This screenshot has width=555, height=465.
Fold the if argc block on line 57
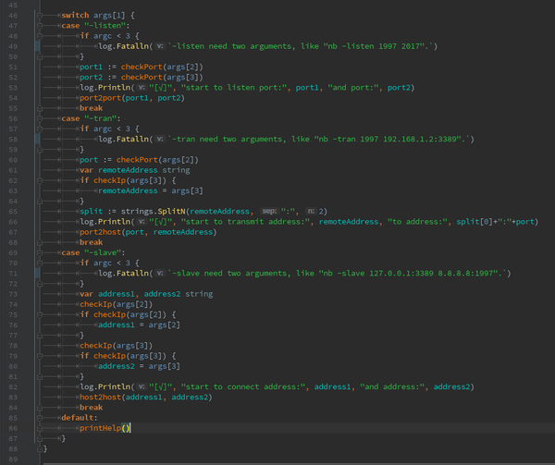point(40,128)
